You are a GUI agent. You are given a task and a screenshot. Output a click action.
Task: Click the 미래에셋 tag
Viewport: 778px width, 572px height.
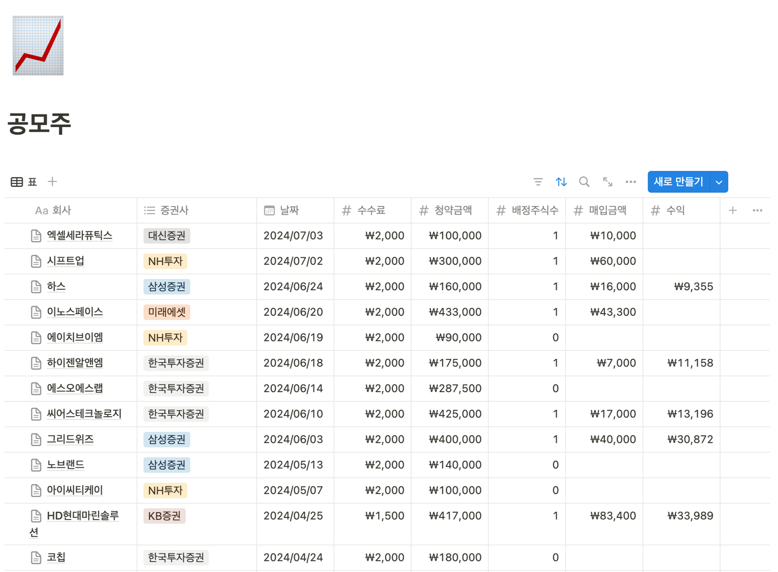167,312
